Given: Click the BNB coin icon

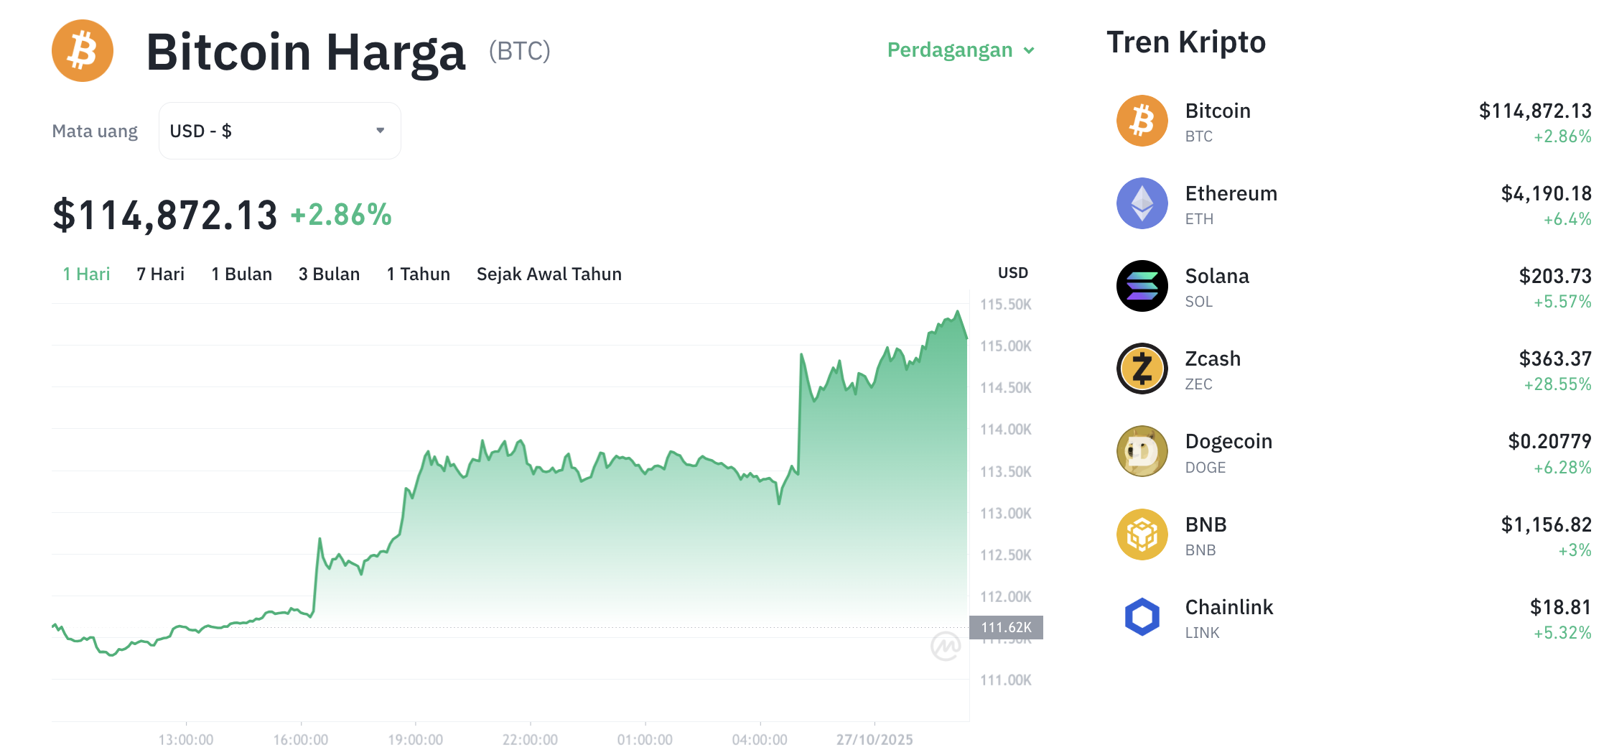Looking at the screenshot, I should 1142,534.
